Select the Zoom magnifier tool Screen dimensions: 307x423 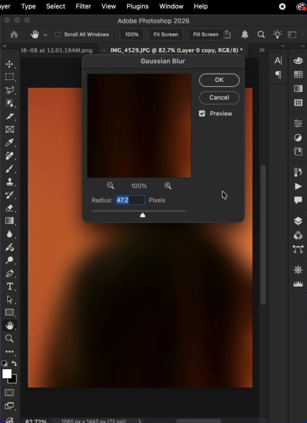pos(10,339)
